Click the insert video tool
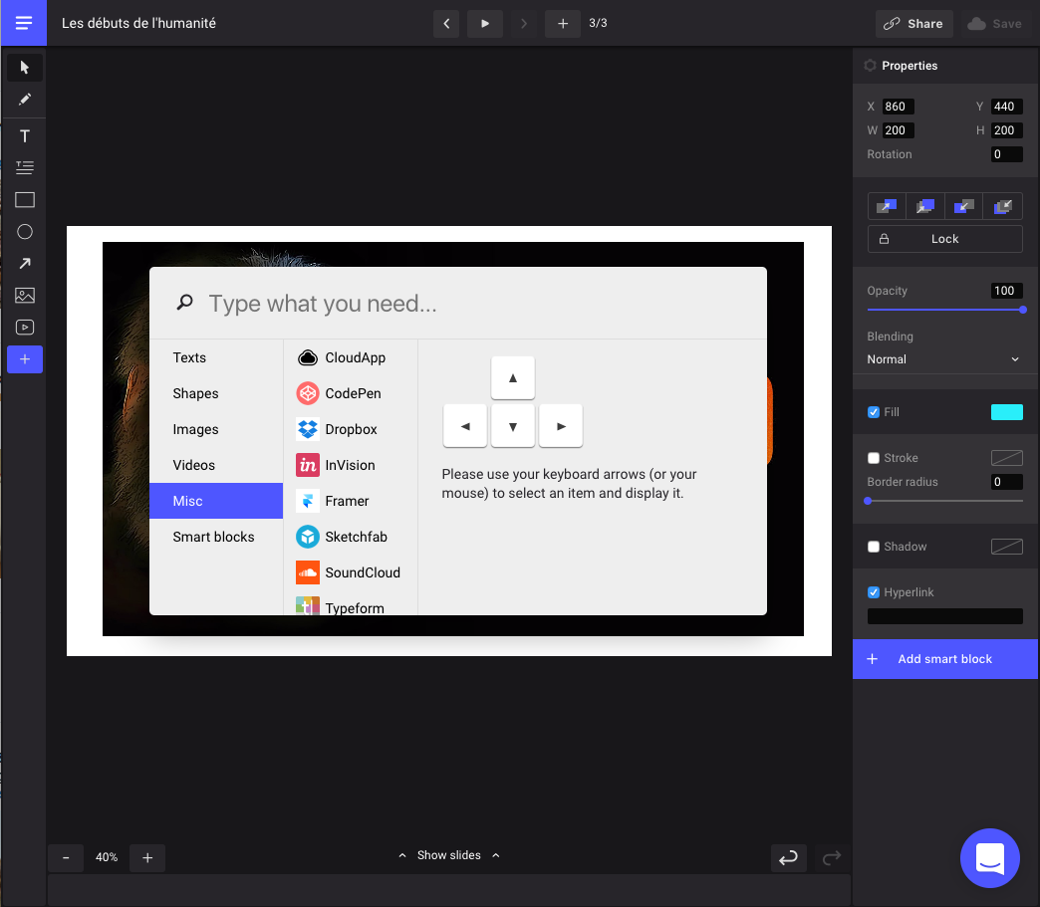The height and width of the screenshot is (907, 1040). (25, 328)
